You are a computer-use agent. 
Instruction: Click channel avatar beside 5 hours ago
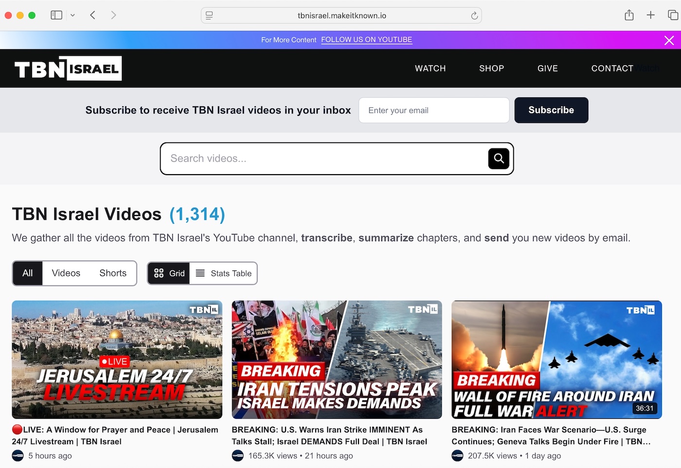[x=18, y=456]
